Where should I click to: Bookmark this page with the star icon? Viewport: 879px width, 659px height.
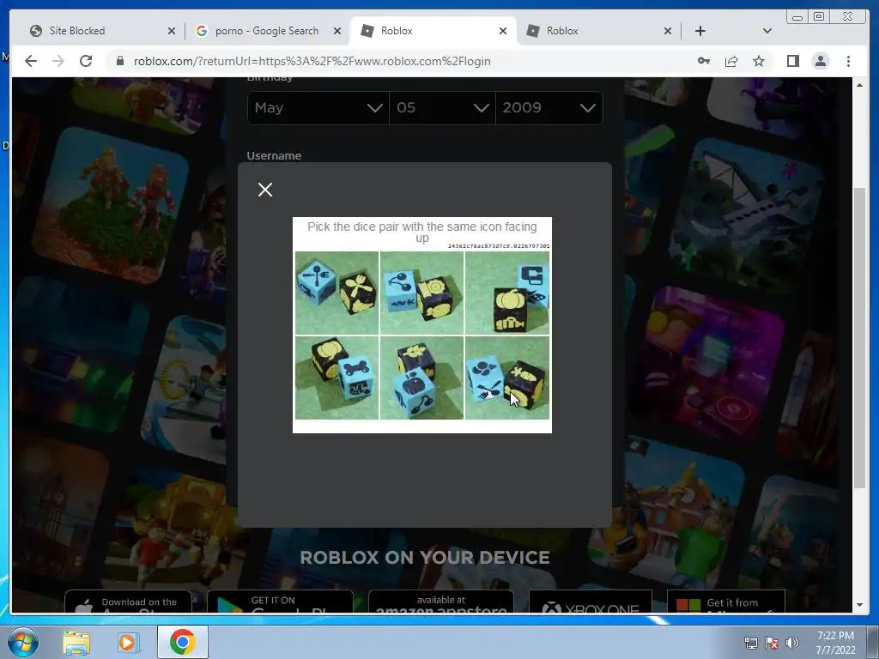759,61
